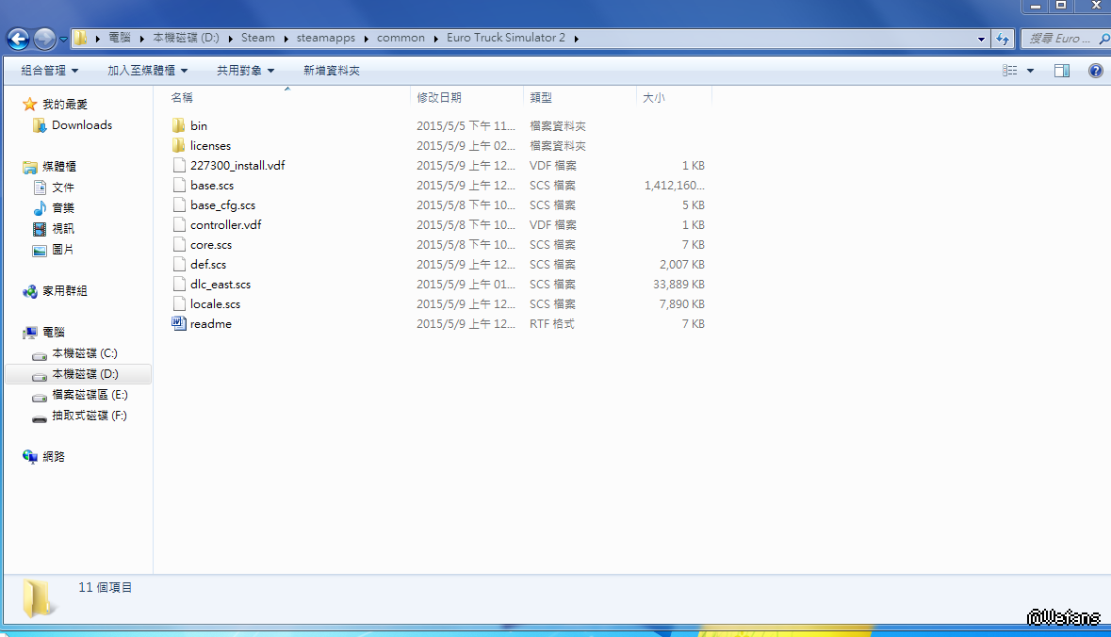Click the 33,889 KB size value
1111x637 pixels.
(x=678, y=285)
